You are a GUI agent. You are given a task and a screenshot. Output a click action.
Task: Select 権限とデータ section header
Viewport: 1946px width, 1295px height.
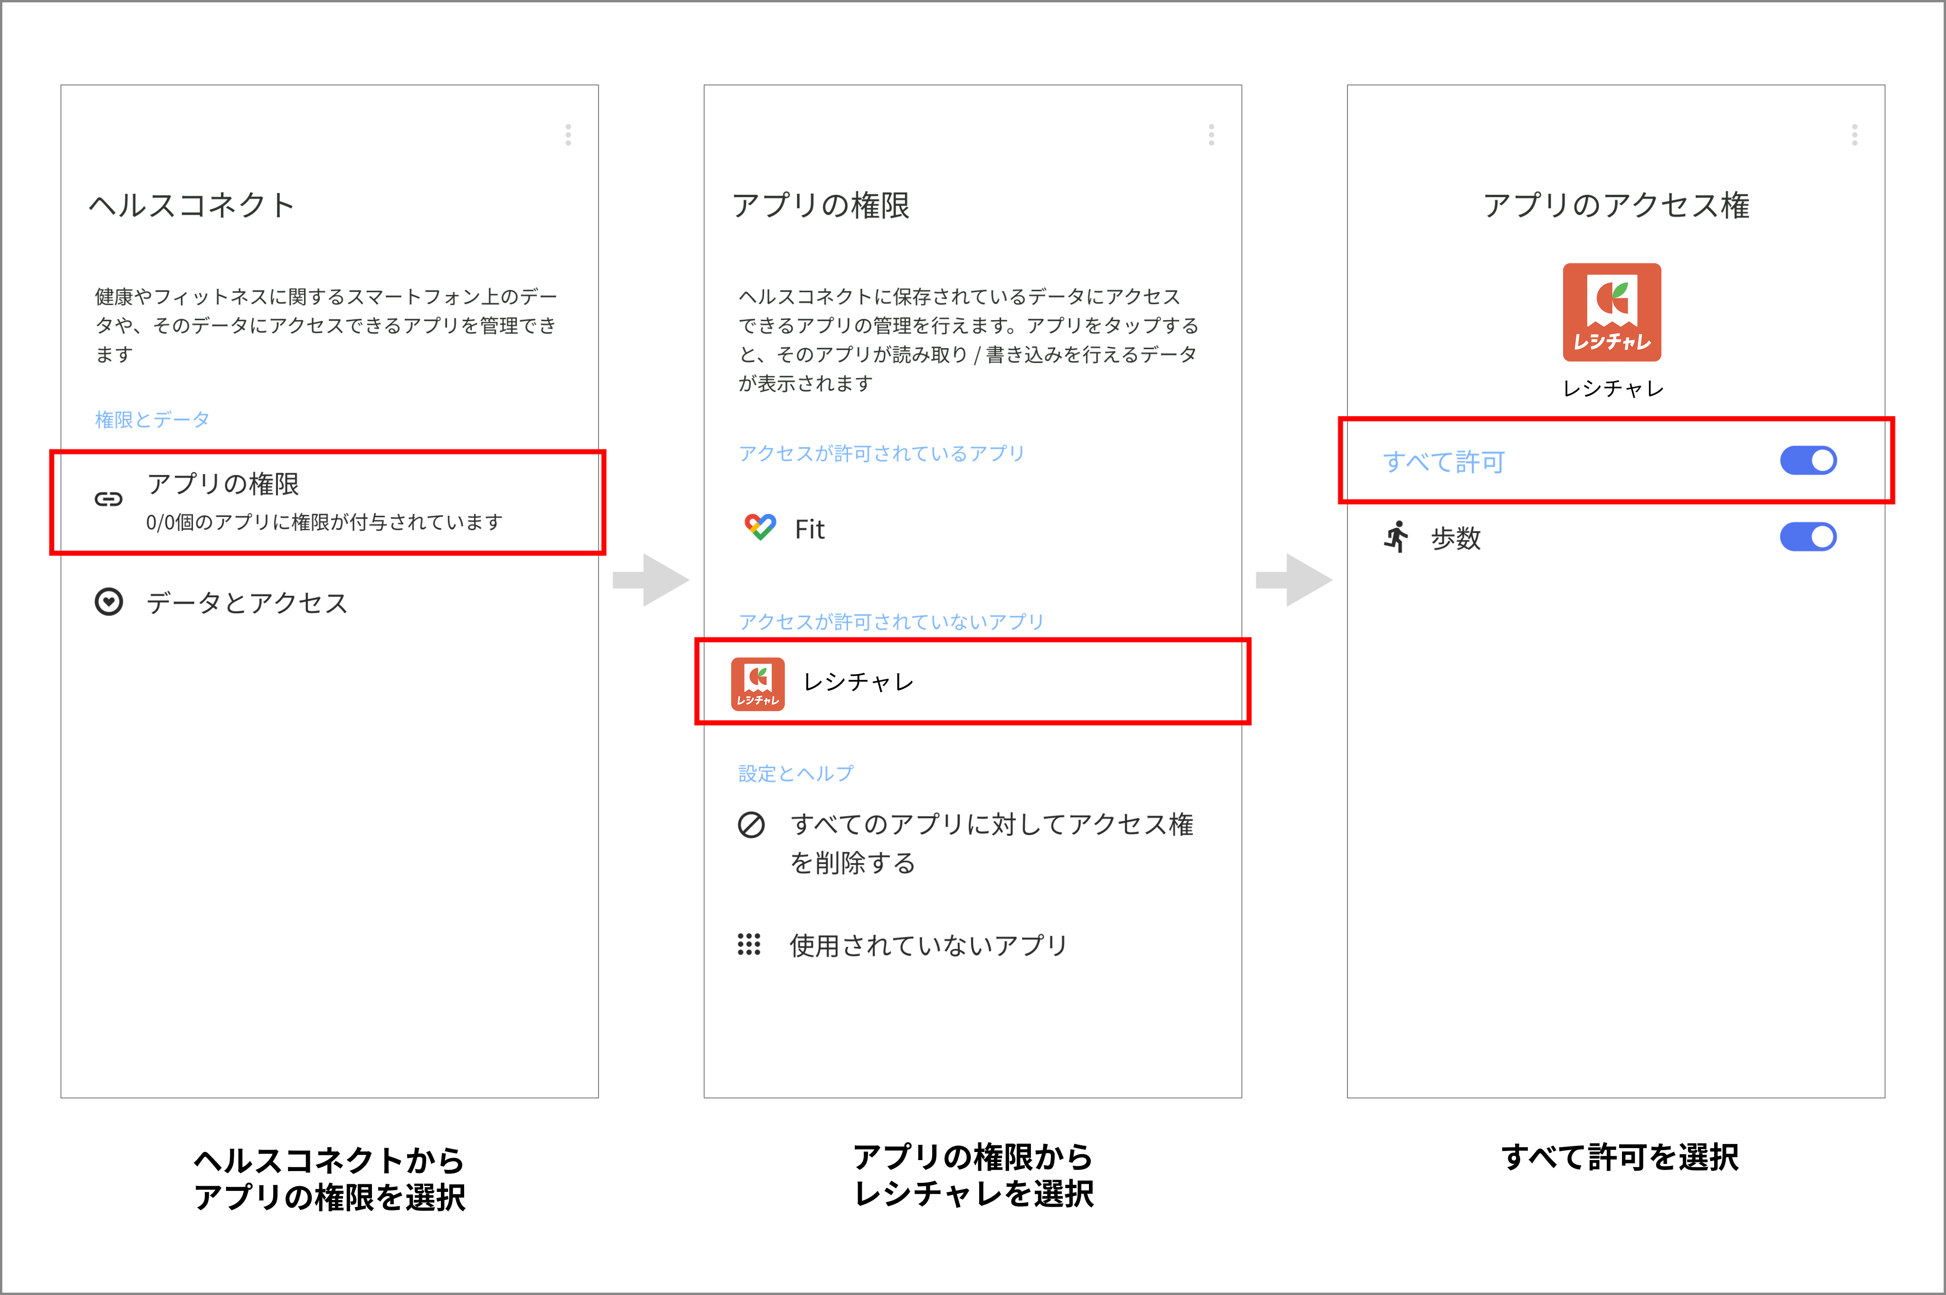coord(150,419)
